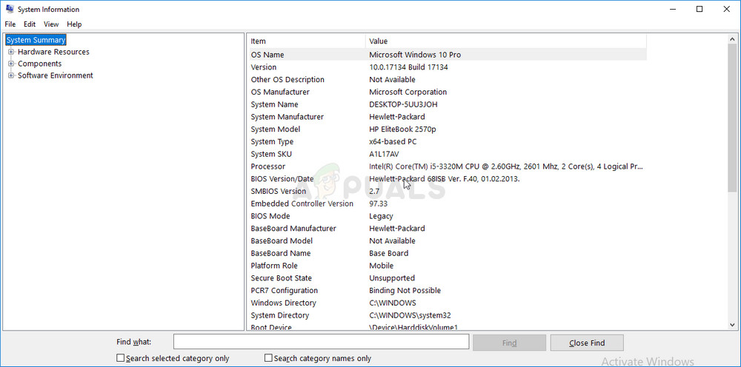The height and width of the screenshot is (367, 741).
Task: Toggle Search category names only checkbox
Action: point(269,358)
